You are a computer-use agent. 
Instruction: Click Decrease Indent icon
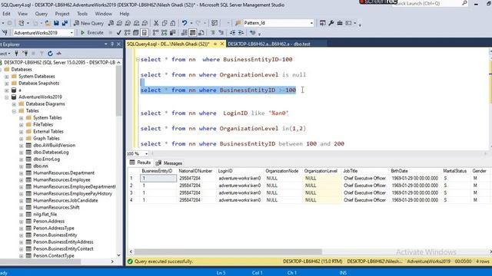click(232, 32)
